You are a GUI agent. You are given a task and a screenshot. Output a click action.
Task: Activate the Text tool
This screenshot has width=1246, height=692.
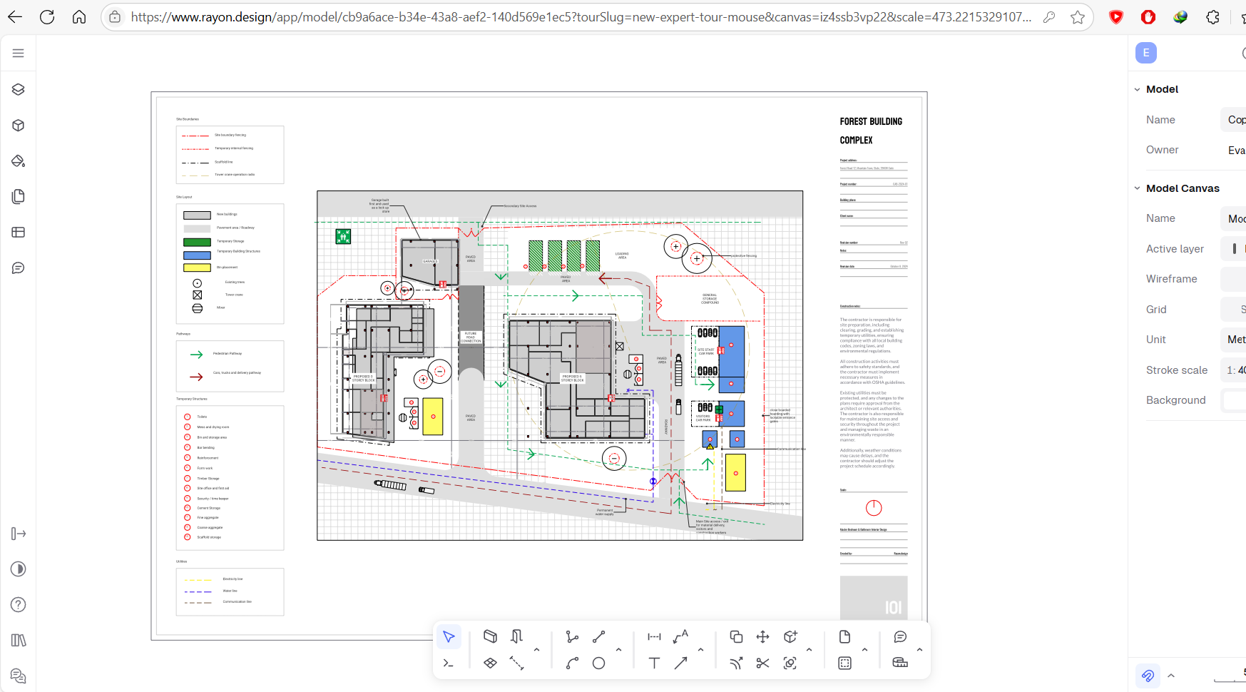tap(654, 663)
